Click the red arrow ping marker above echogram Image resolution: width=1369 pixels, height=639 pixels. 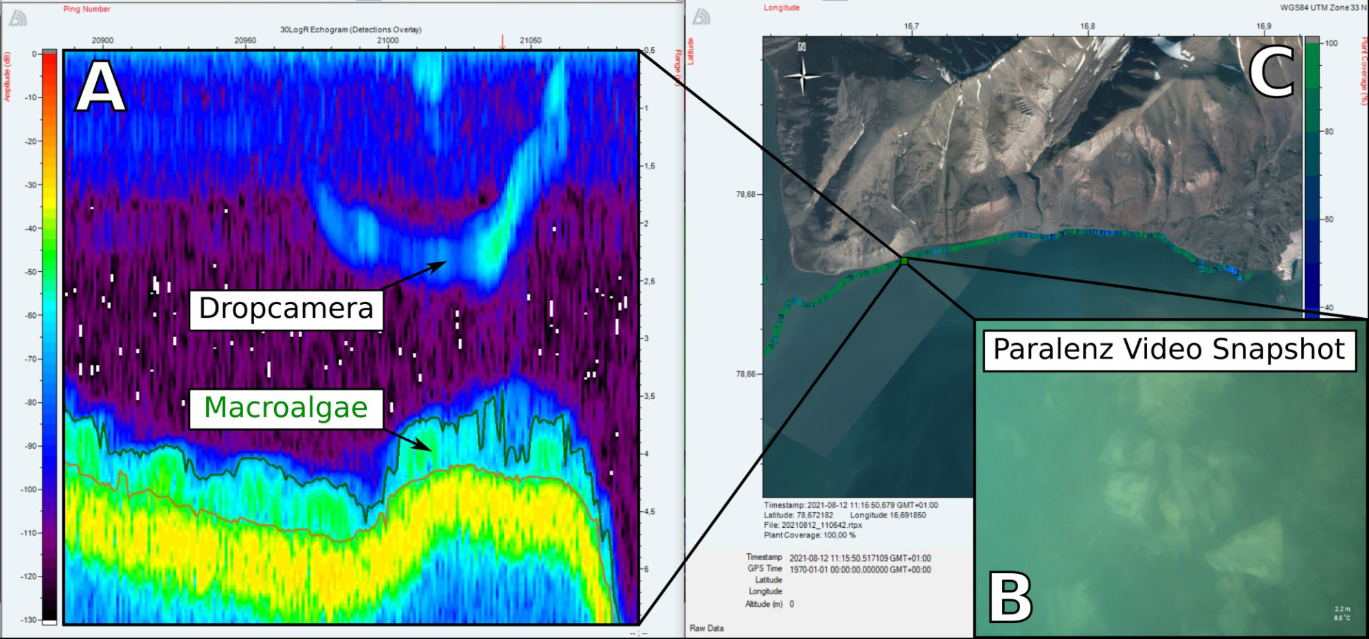pos(503,41)
